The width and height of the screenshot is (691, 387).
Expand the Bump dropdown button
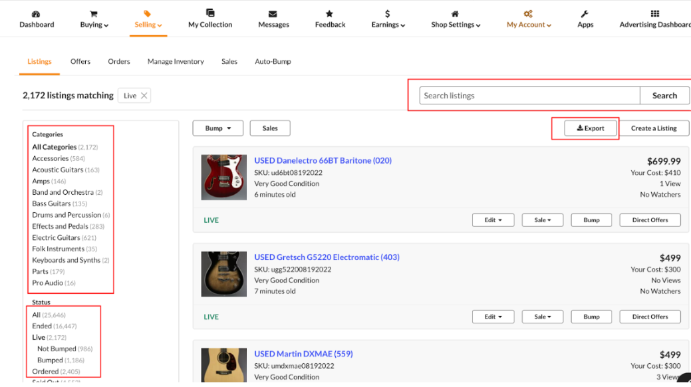(217, 128)
